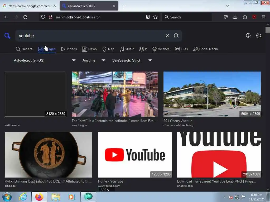Select the Images category tab
Image resolution: width=270 pixels, height=202 pixels.
(x=47, y=49)
